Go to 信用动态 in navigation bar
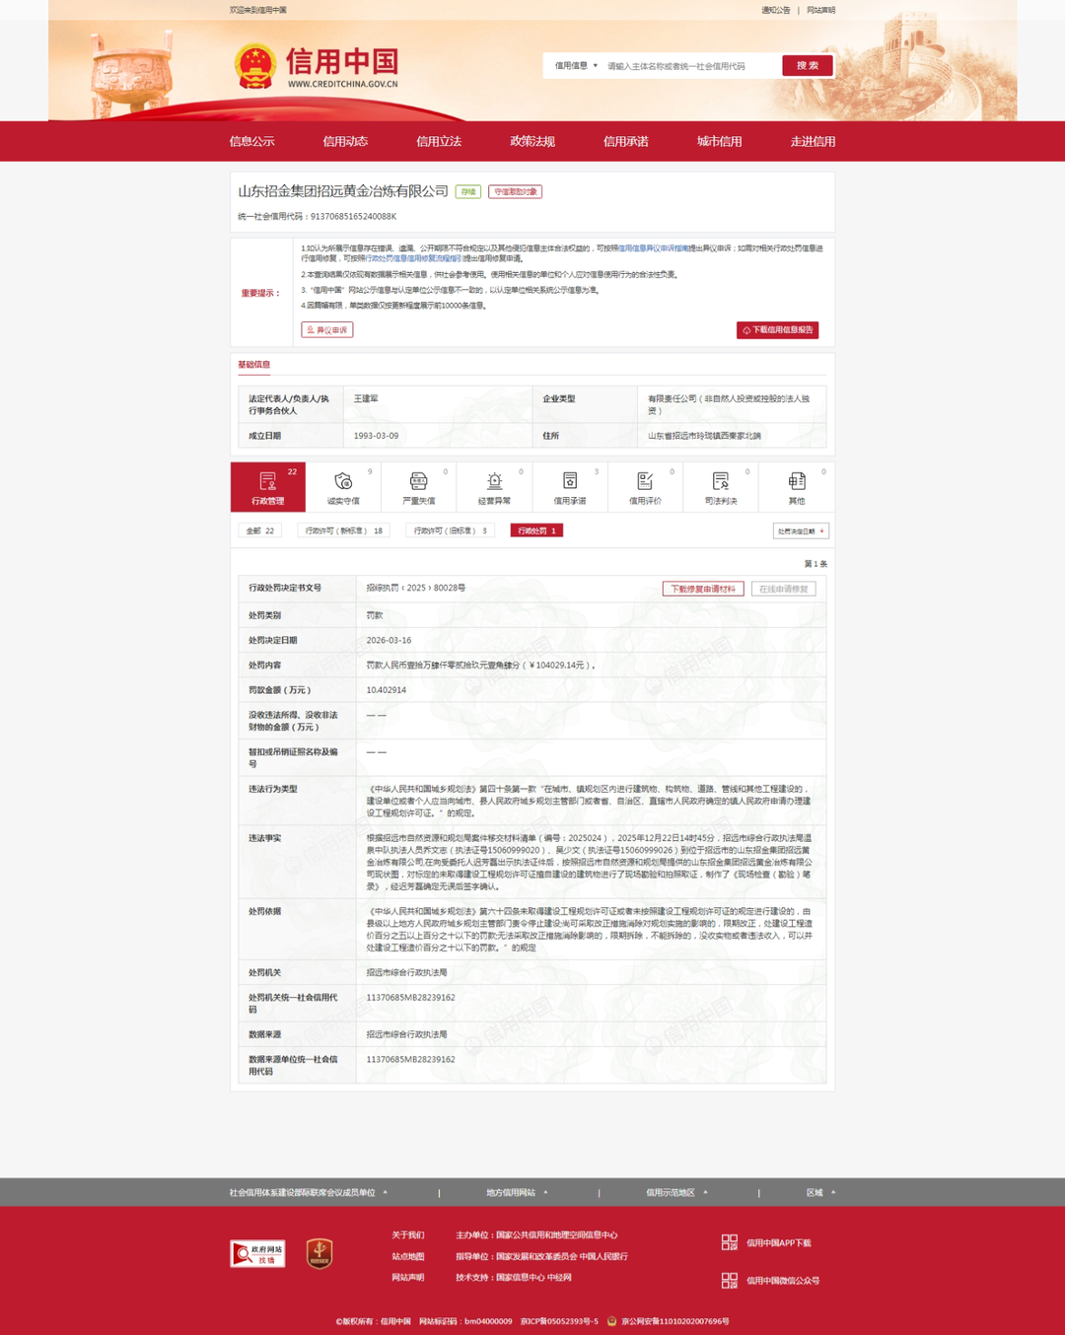Screen dimensions: 1065x1335 pyautogui.click(x=345, y=141)
